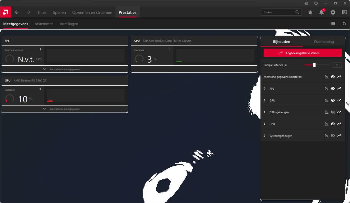Click the reset metrics icon

[x=344, y=24]
